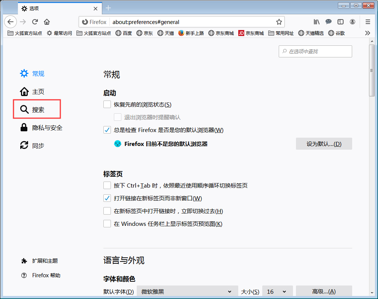Image resolution: width=378 pixels, height=299 pixels.
Task: Open the 高级...(A) font settings
Action: click(324, 291)
